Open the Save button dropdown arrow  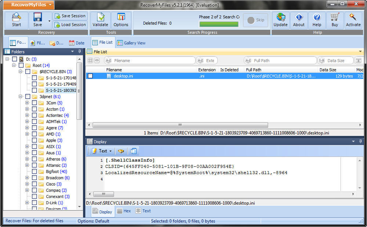50,21
